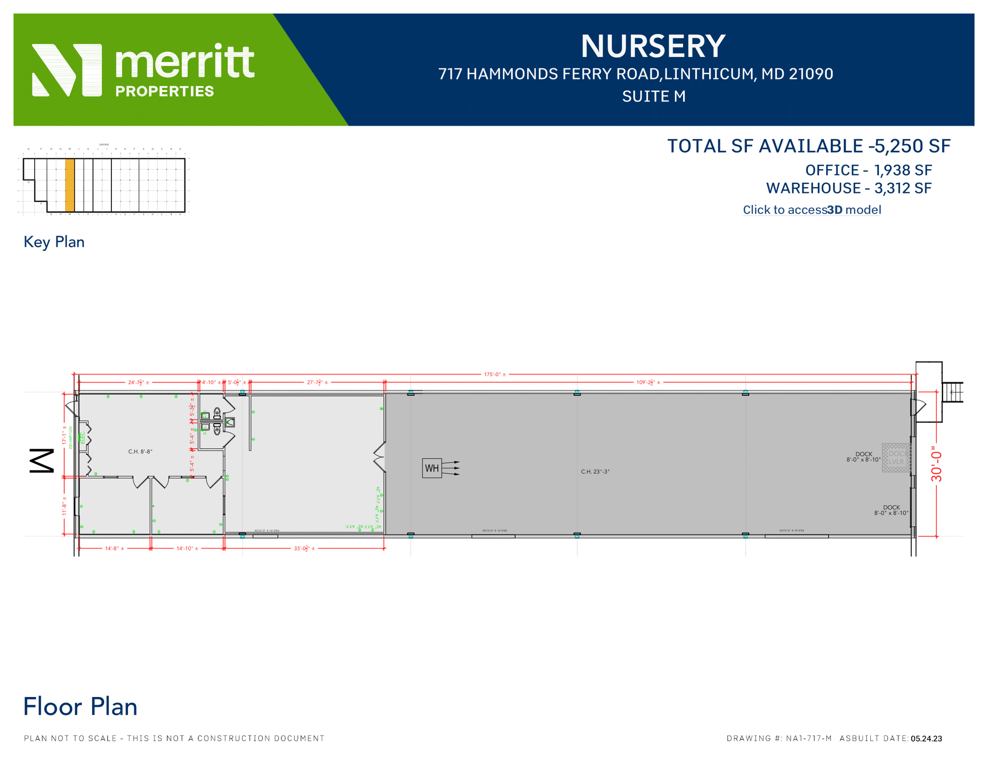Click the '17'-1" ±' vertical dimension
The width and height of the screenshot is (988, 763).
pos(64,435)
